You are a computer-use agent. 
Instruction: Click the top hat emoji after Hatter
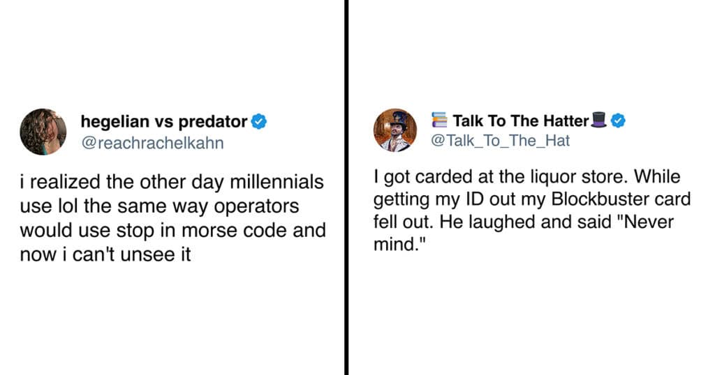point(598,120)
